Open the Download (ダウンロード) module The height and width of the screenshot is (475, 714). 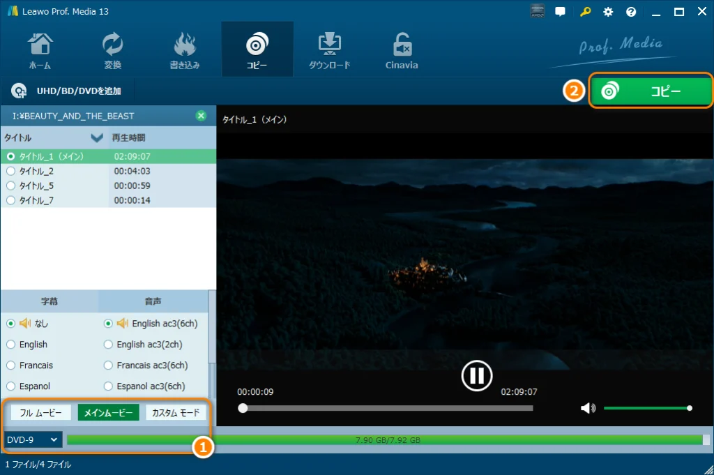329,50
